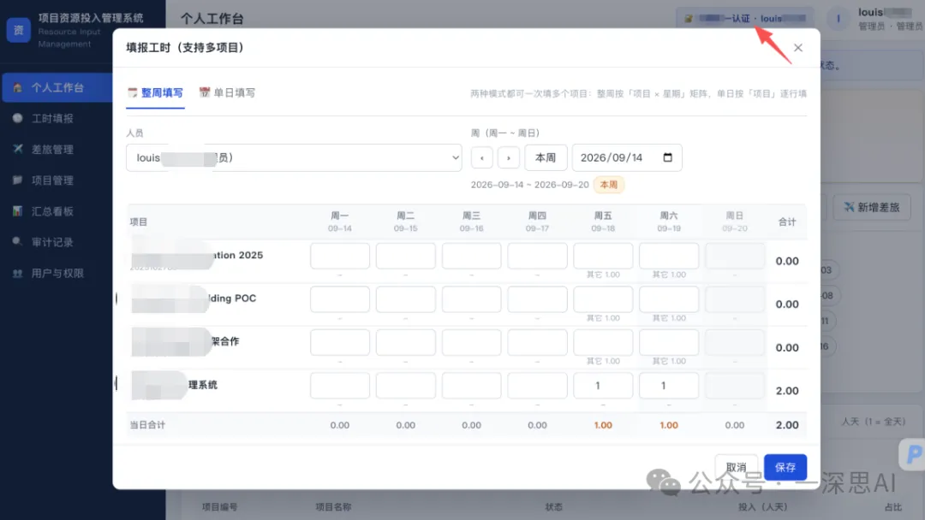Click the 周五 cell for ation 2025
This screenshot has height=520, width=925.
coord(603,257)
